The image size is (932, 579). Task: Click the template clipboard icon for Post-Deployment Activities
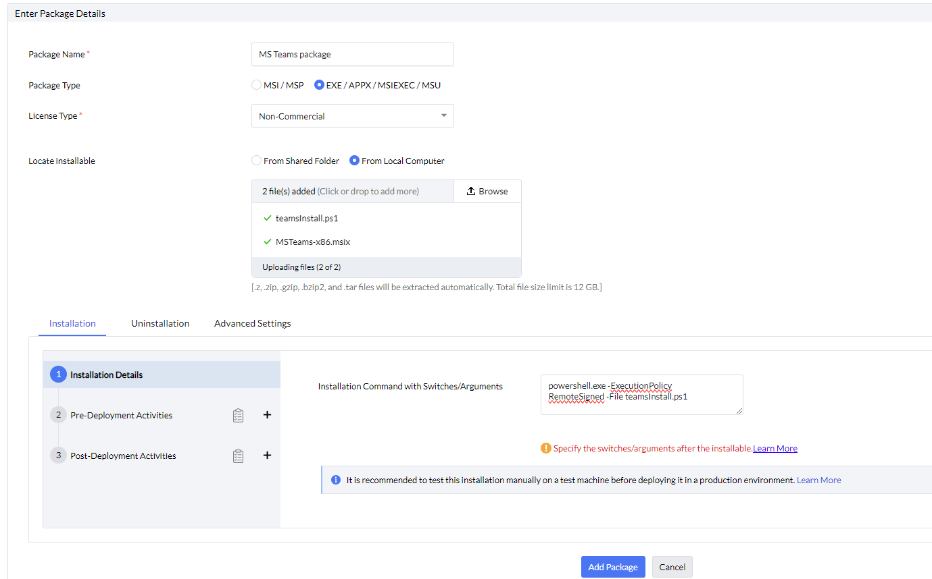pyautogui.click(x=238, y=456)
